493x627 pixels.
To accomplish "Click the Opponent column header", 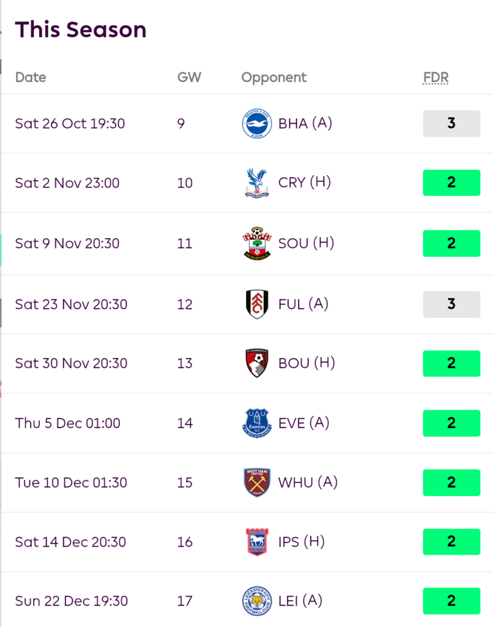I will pos(274,78).
